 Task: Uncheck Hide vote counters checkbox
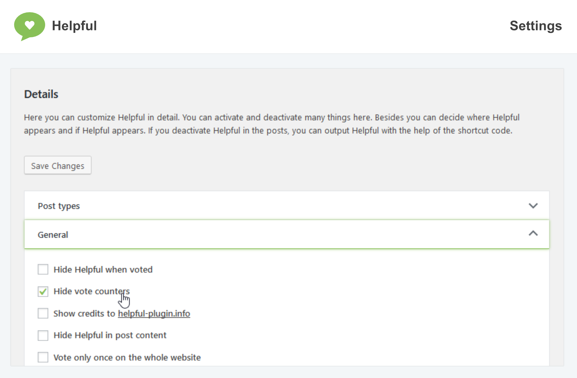click(43, 291)
